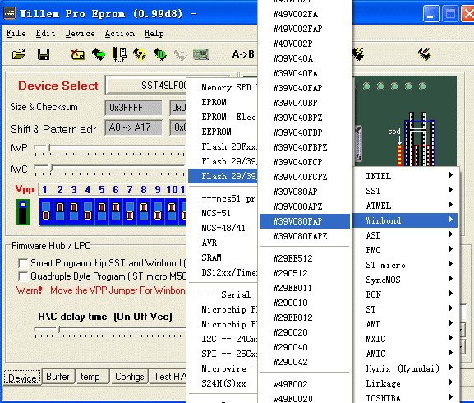Viewport: 474px width, 403px height.
Task: Save the buffer with the floppy disk icon
Action: pos(44,54)
